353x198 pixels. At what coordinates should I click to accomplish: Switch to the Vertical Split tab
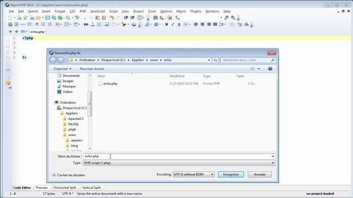coord(92,188)
